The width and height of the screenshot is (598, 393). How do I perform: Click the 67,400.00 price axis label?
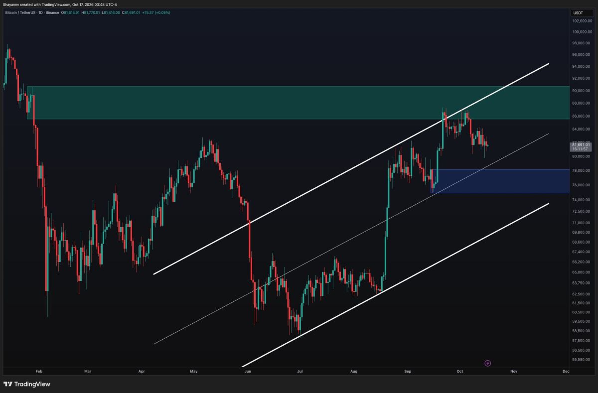(582, 252)
